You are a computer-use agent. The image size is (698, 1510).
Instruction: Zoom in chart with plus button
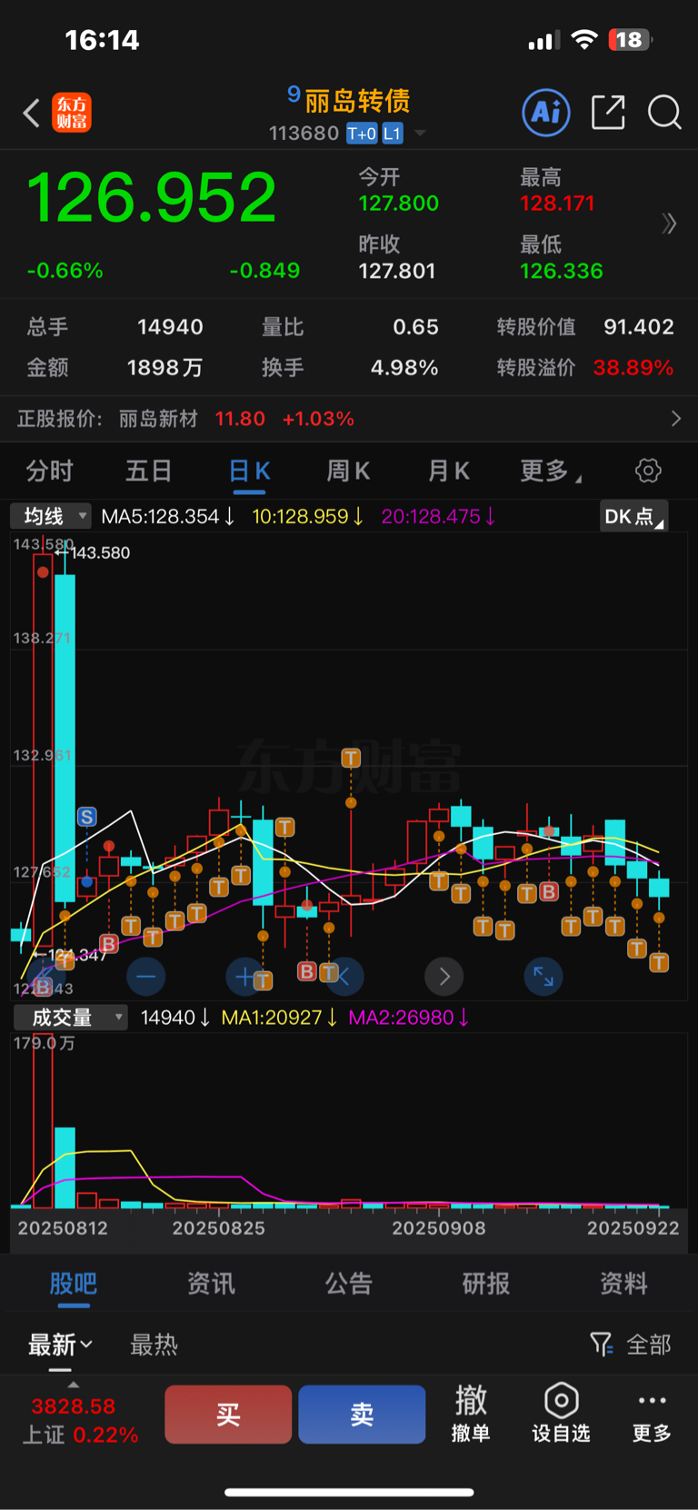244,977
